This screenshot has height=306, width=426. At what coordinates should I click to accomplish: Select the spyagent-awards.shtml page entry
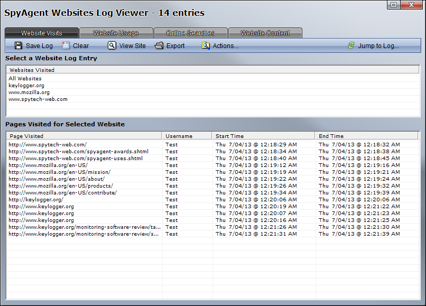(79, 152)
